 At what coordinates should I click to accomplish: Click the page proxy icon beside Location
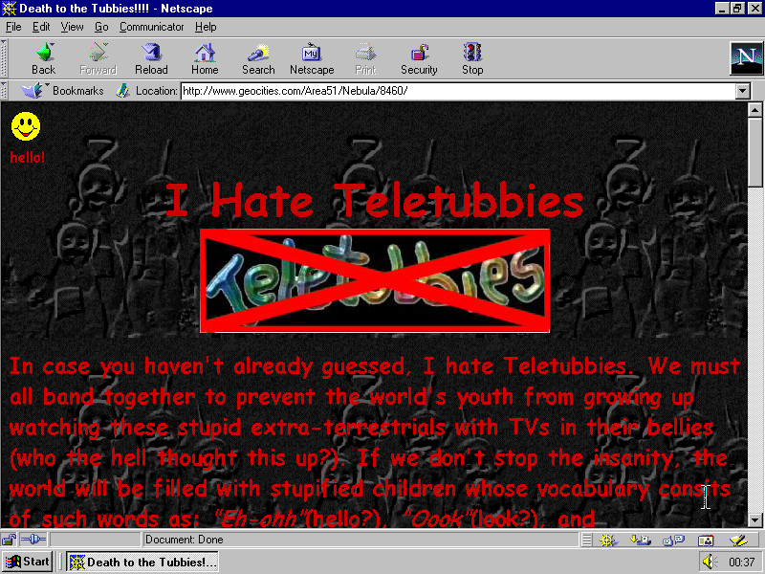point(123,91)
